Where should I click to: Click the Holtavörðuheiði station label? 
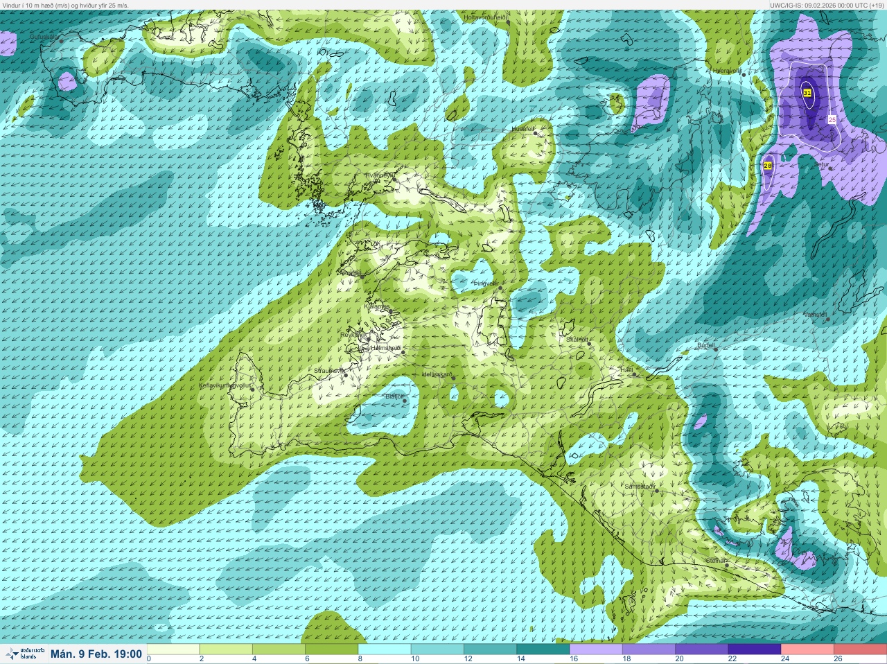pos(485,16)
